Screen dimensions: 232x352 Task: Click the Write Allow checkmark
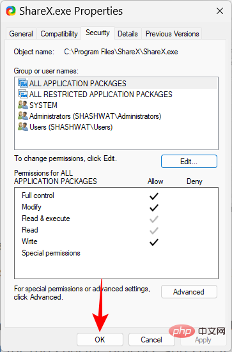click(x=154, y=242)
